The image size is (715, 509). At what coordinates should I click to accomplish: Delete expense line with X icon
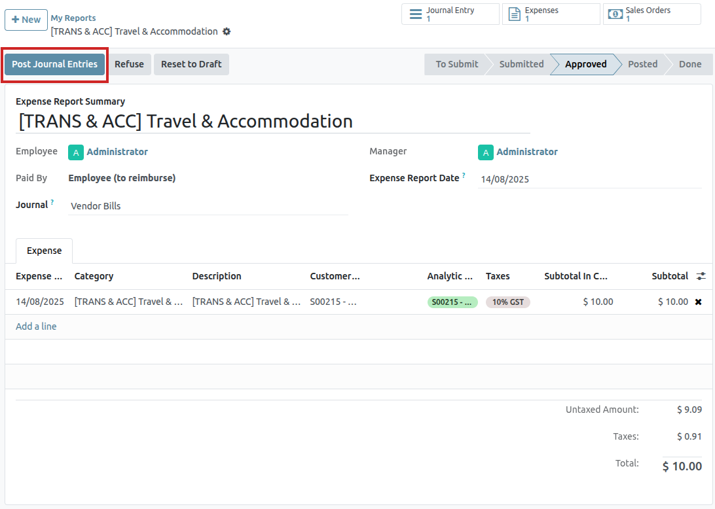[x=698, y=302]
